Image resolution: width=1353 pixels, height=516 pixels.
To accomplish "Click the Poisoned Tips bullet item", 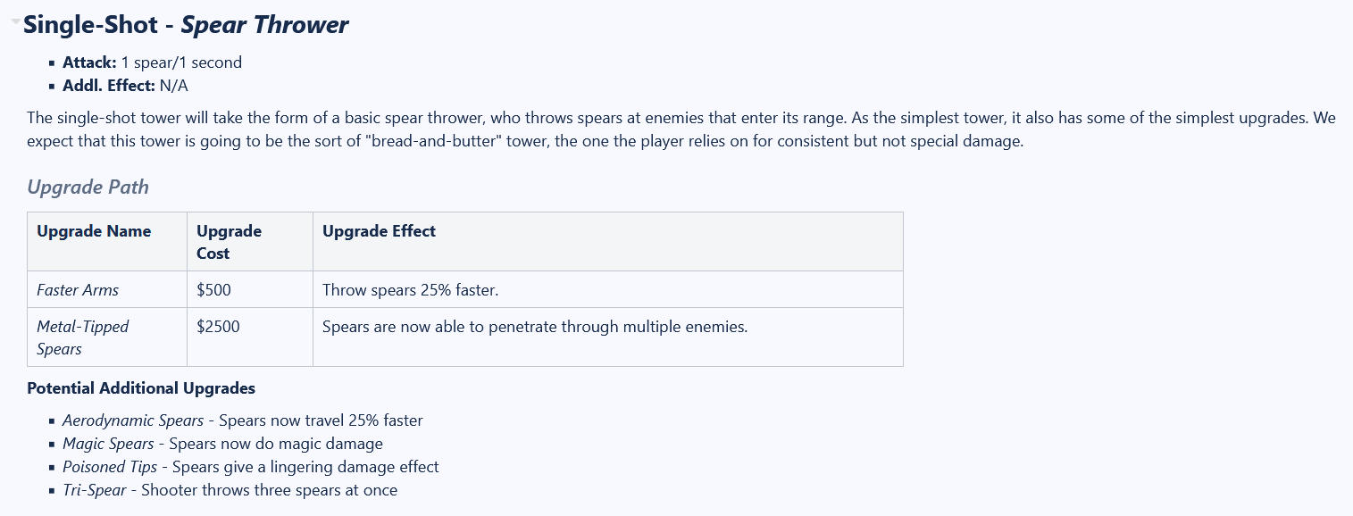I will click(250, 467).
